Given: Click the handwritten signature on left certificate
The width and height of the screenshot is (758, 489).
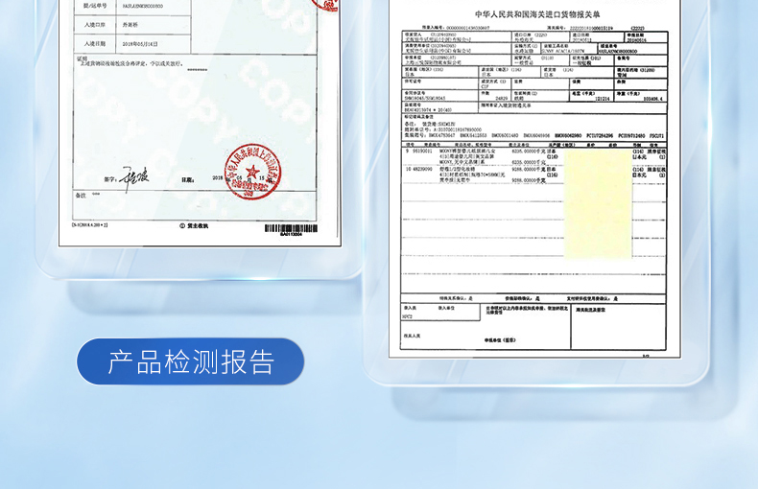Looking at the screenshot, I should point(131,177).
